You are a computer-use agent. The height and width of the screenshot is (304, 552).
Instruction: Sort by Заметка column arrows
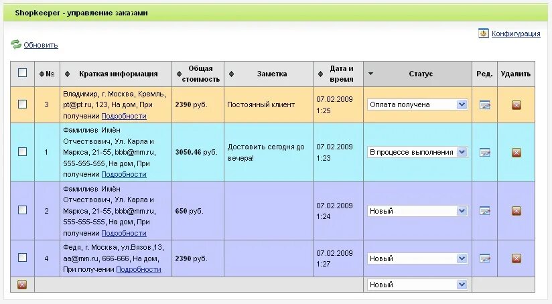(231, 74)
